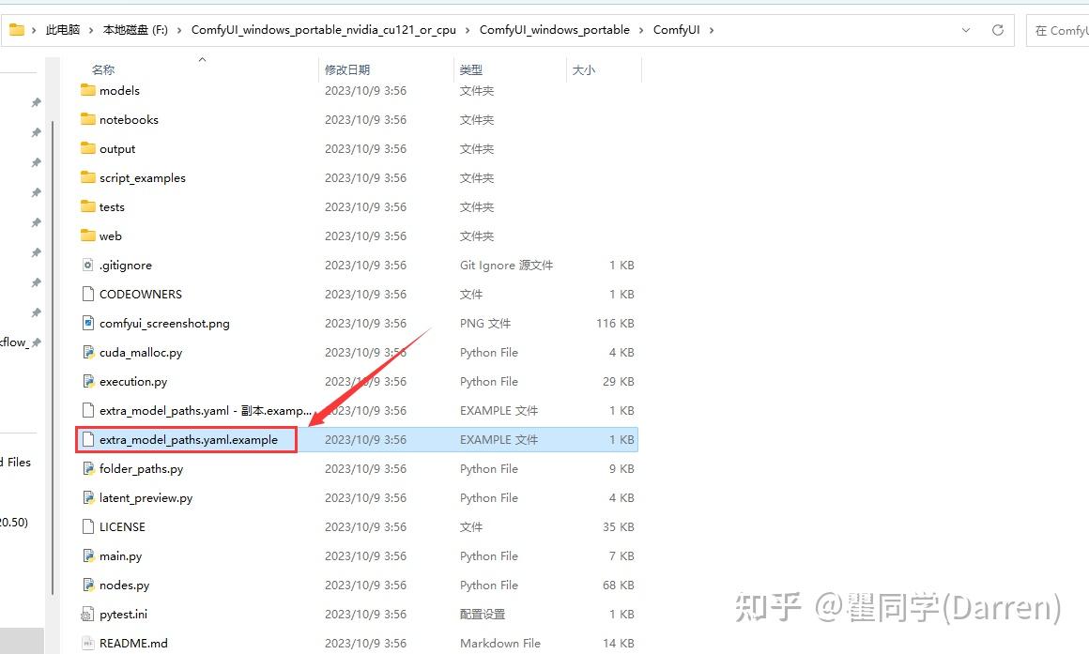Screen dimensions: 1089x654
Task: Select the script_examples folder name
Action: (x=143, y=177)
